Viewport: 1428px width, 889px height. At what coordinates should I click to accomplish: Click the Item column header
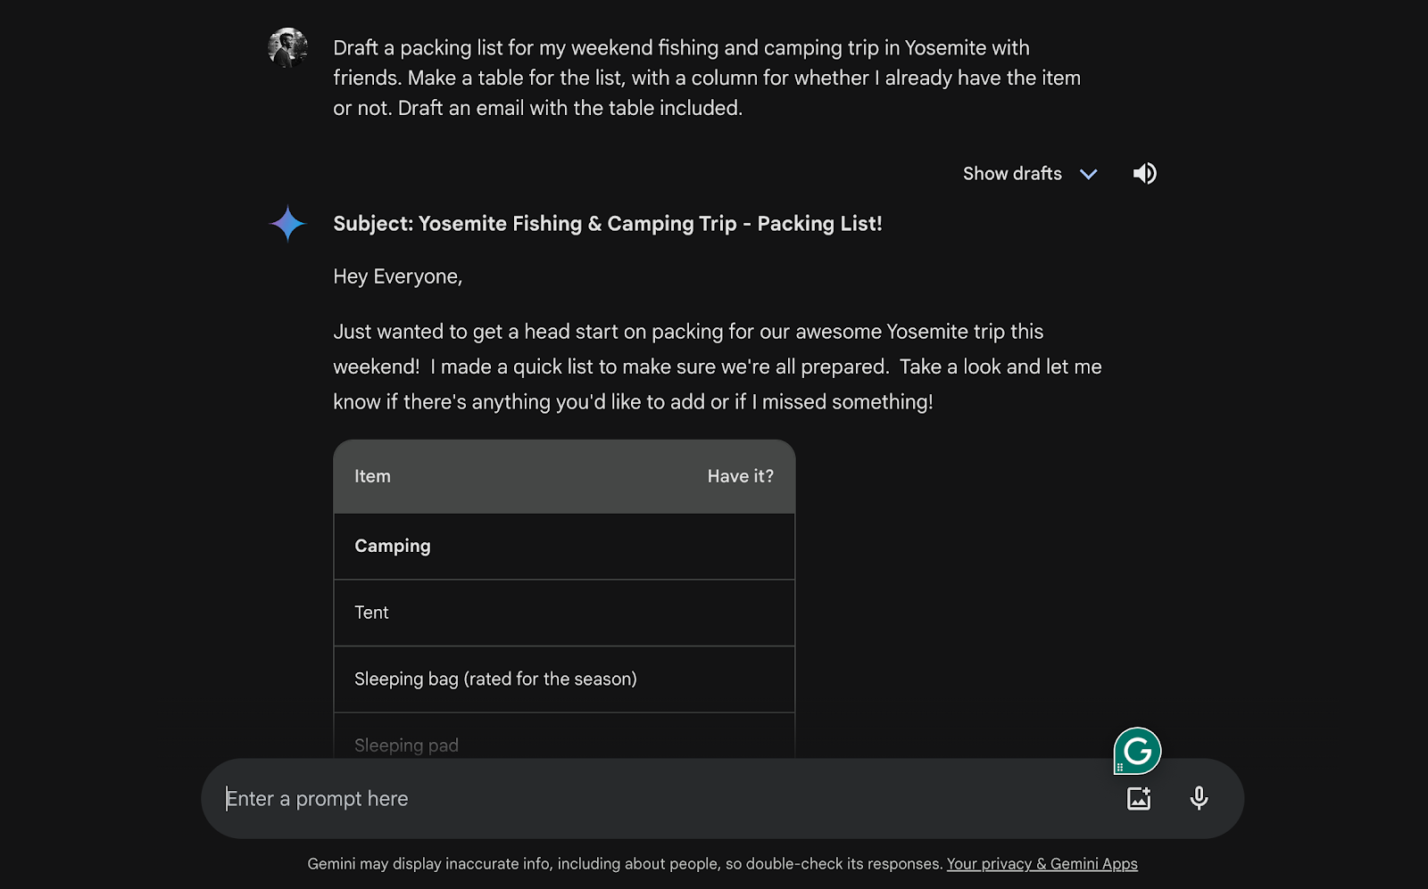(372, 476)
